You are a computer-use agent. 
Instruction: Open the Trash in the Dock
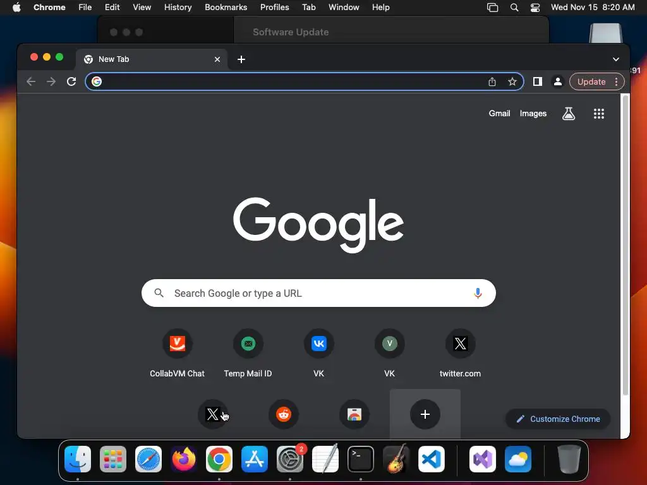point(569,459)
